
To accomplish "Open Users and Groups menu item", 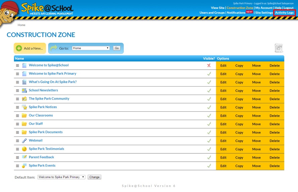I will (x=212, y=12).
